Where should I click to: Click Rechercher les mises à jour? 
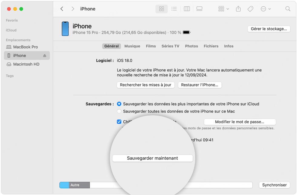pyautogui.click(x=145, y=85)
